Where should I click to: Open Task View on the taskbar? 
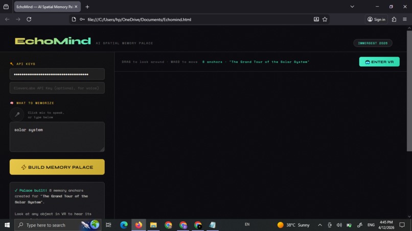tap(108, 225)
